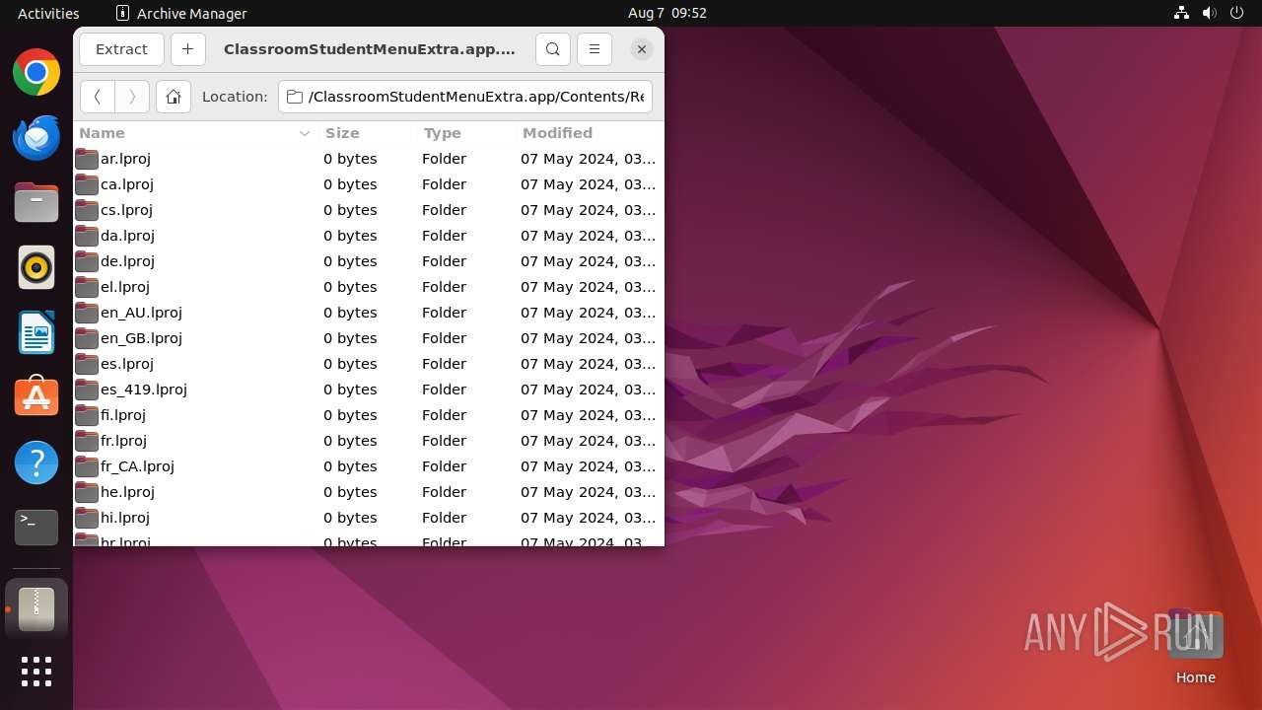The image size is (1262, 710).
Task: Click the hi.lproj file name
Action: coord(125,518)
